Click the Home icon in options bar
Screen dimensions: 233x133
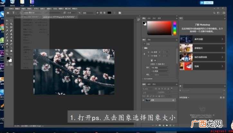(8, 13)
